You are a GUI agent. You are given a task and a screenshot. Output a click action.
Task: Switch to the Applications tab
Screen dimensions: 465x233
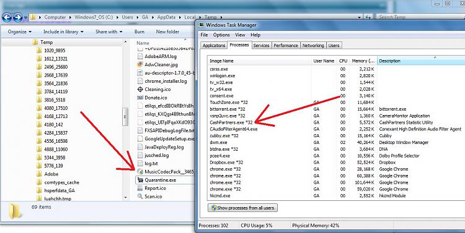pyautogui.click(x=214, y=46)
